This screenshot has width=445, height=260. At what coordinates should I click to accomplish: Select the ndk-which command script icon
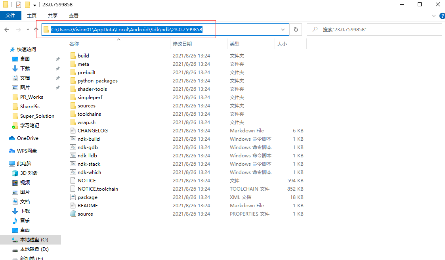coord(73,172)
